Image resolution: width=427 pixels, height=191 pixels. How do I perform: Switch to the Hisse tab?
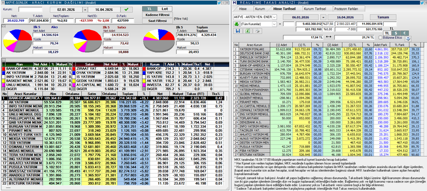tap(243, 9)
